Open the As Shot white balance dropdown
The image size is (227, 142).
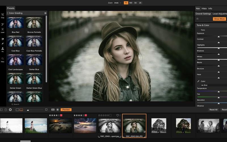tap(212, 85)
